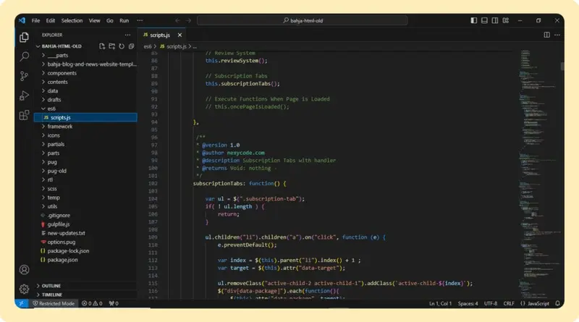Open the Search view icon
579x322 pixels.
click(24, 56)
